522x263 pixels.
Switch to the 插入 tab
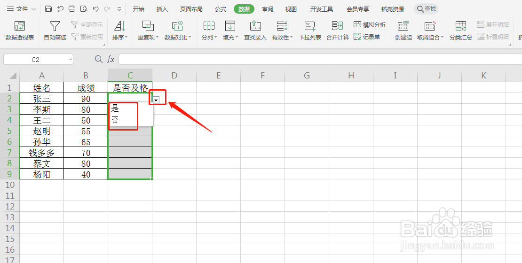(x=162, y=9)
